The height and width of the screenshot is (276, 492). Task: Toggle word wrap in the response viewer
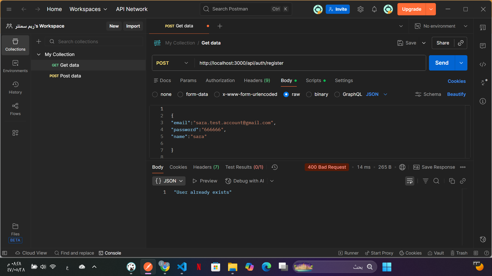pos(409,181)
